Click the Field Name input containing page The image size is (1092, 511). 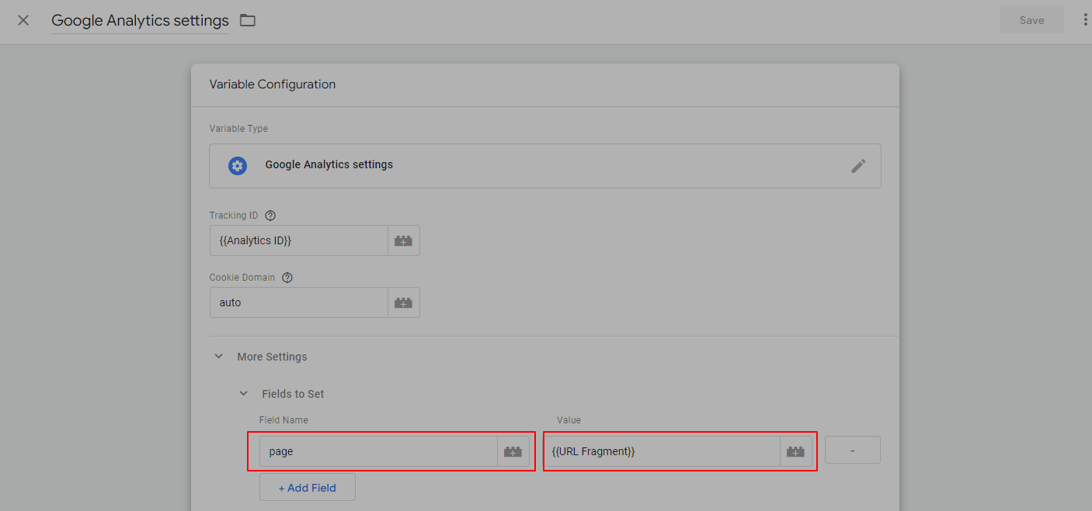pyautogui.click(x=379, y=451)
